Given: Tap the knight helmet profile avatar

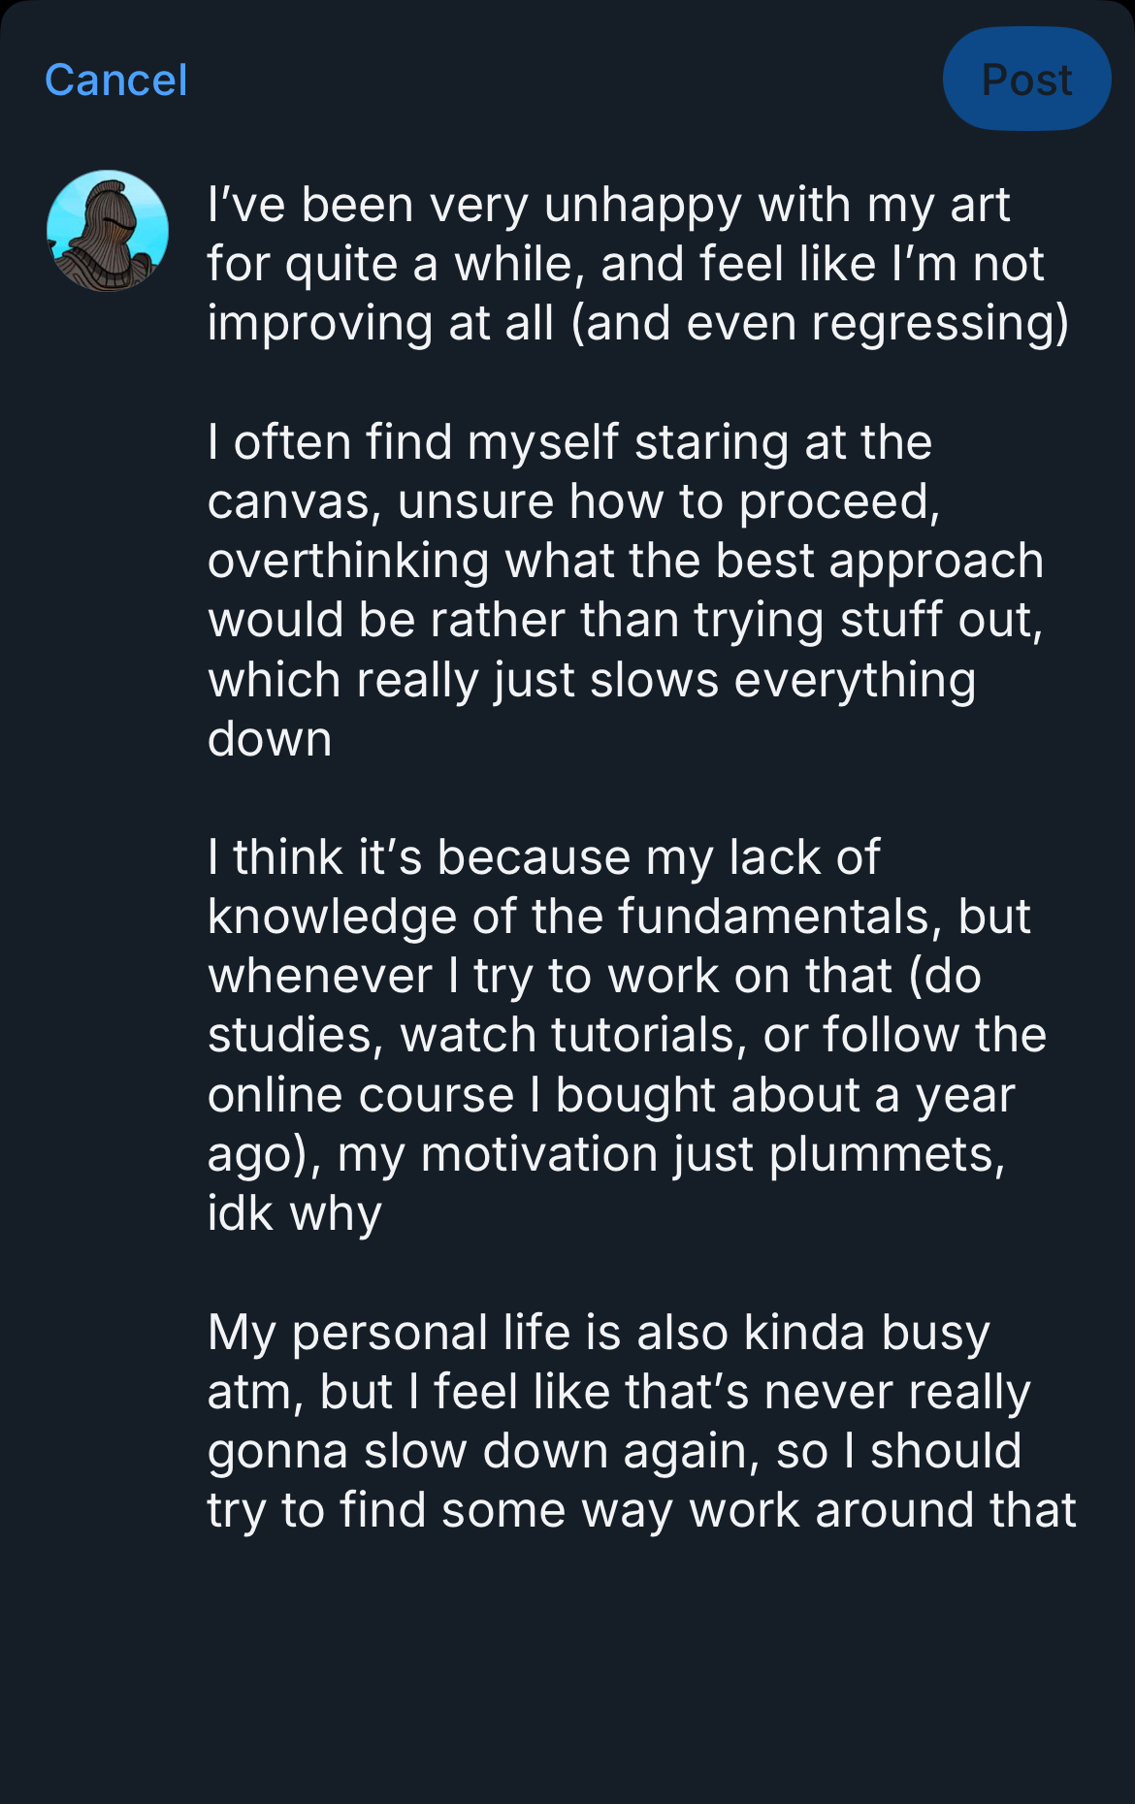Looking at the screenshot, I should pos(108,231).
